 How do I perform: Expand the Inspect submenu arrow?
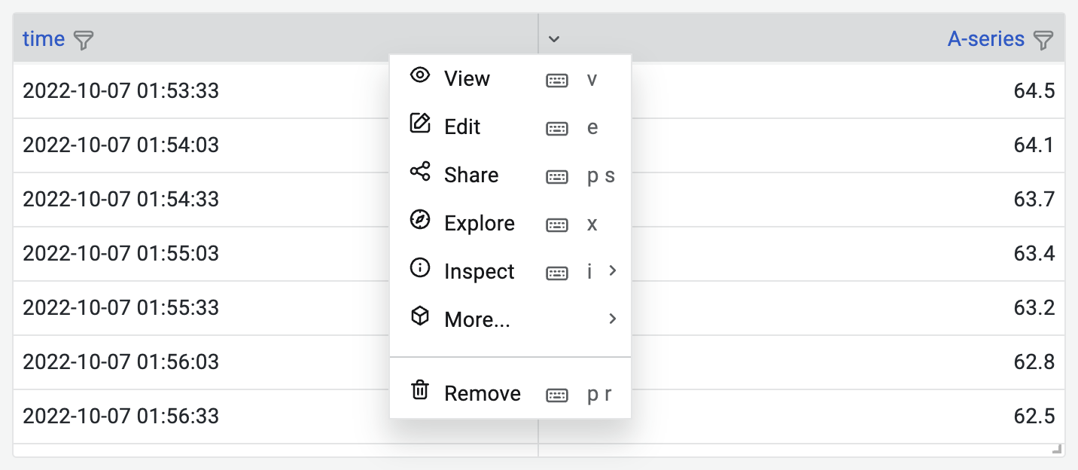pyautogui.click(x=611, y=271)
